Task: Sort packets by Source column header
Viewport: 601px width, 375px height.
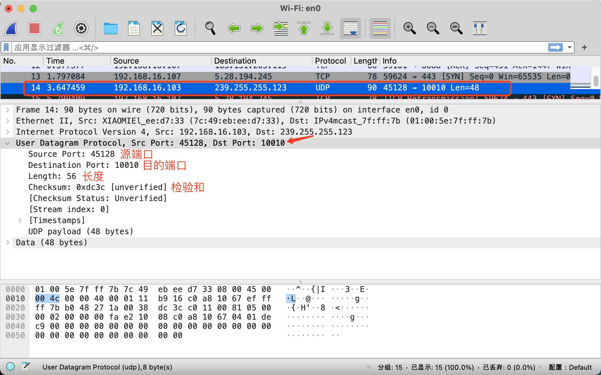Action: (x=126, y=61)
